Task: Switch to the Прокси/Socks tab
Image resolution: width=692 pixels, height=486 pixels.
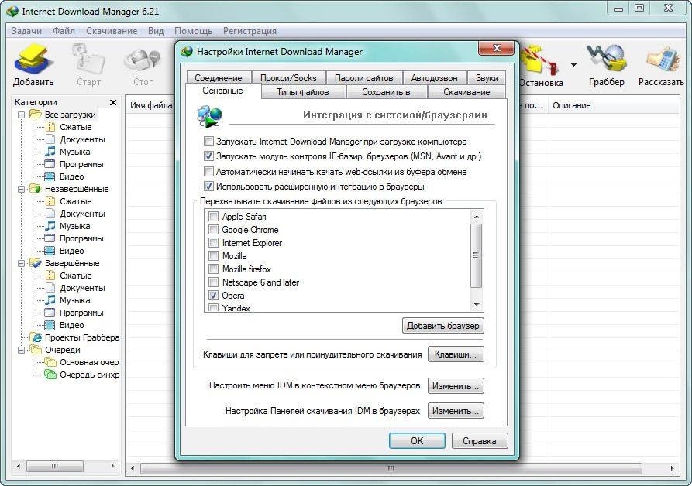Action: point(288,77)
